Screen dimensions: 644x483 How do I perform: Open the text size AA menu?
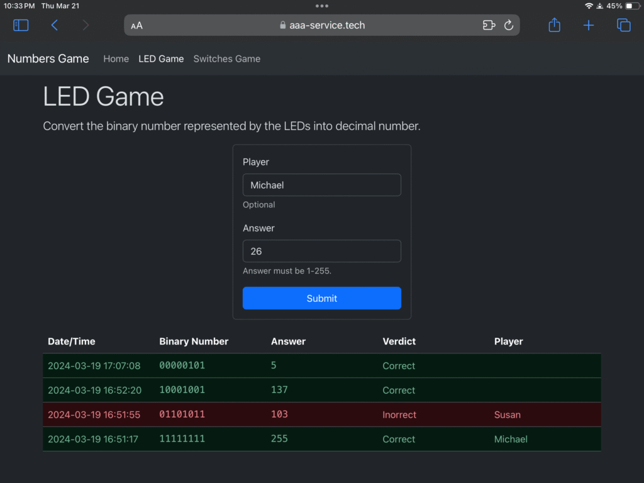click(136, 26)
